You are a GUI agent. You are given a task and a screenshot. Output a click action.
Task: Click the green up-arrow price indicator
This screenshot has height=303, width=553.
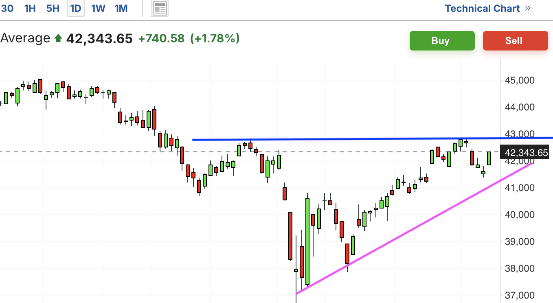58,39
